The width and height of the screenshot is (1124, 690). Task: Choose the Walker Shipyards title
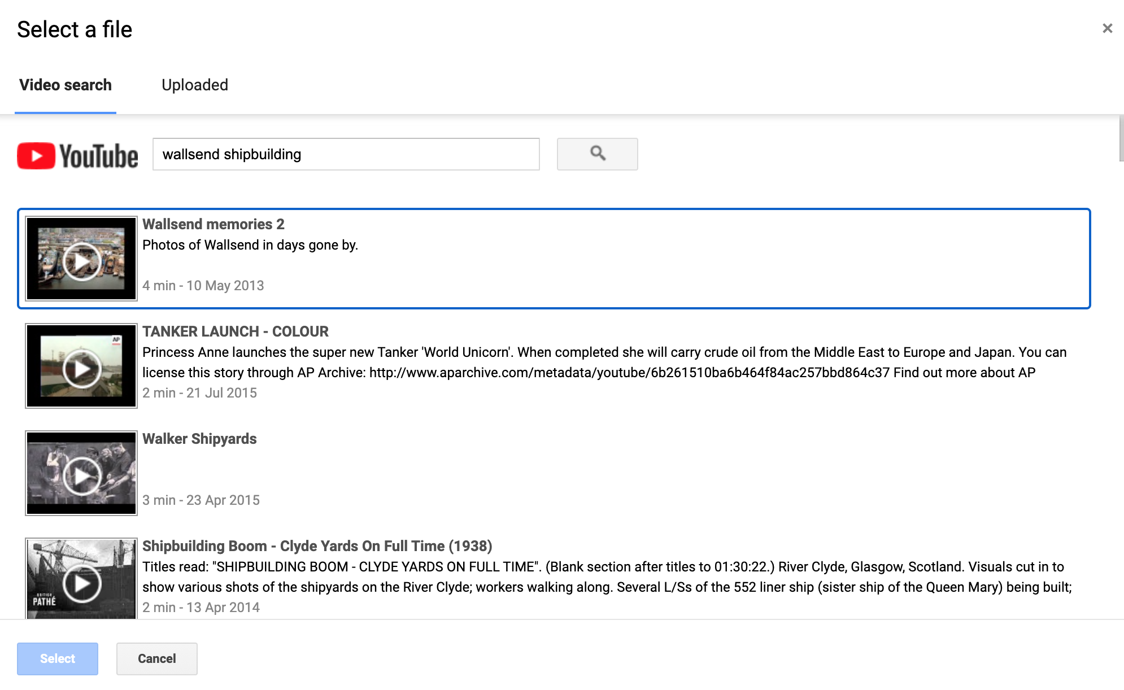pyautogui.click(x=199, y=439)
